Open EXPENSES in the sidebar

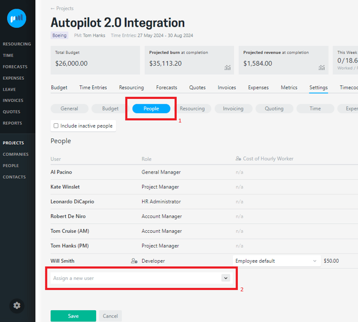(x=13, y=78)
